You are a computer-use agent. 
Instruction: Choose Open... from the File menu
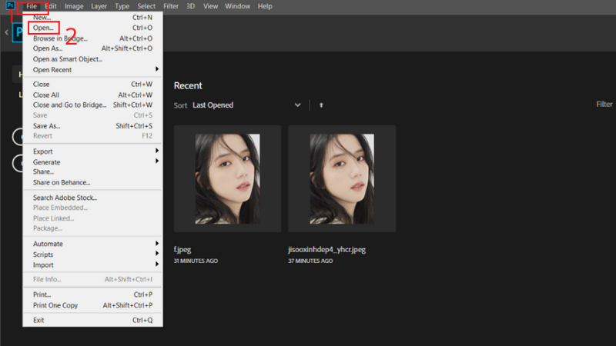pos(43,28)
